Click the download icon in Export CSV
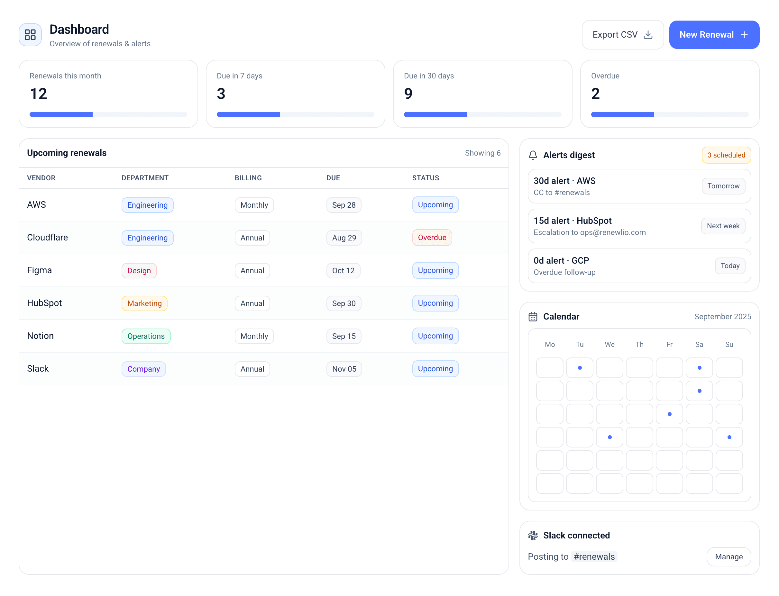Screen dimensions: 779x596 click(x=648, y=35)
